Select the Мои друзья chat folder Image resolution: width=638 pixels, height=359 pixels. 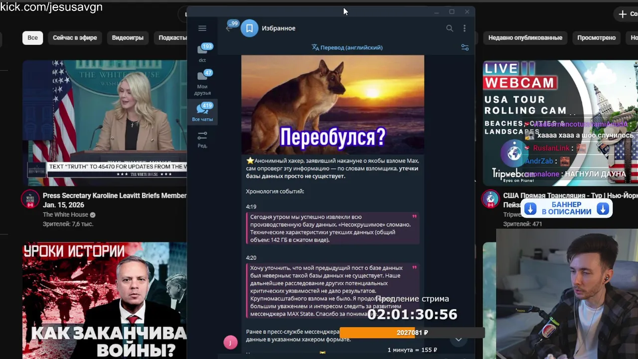coord(202,82)
